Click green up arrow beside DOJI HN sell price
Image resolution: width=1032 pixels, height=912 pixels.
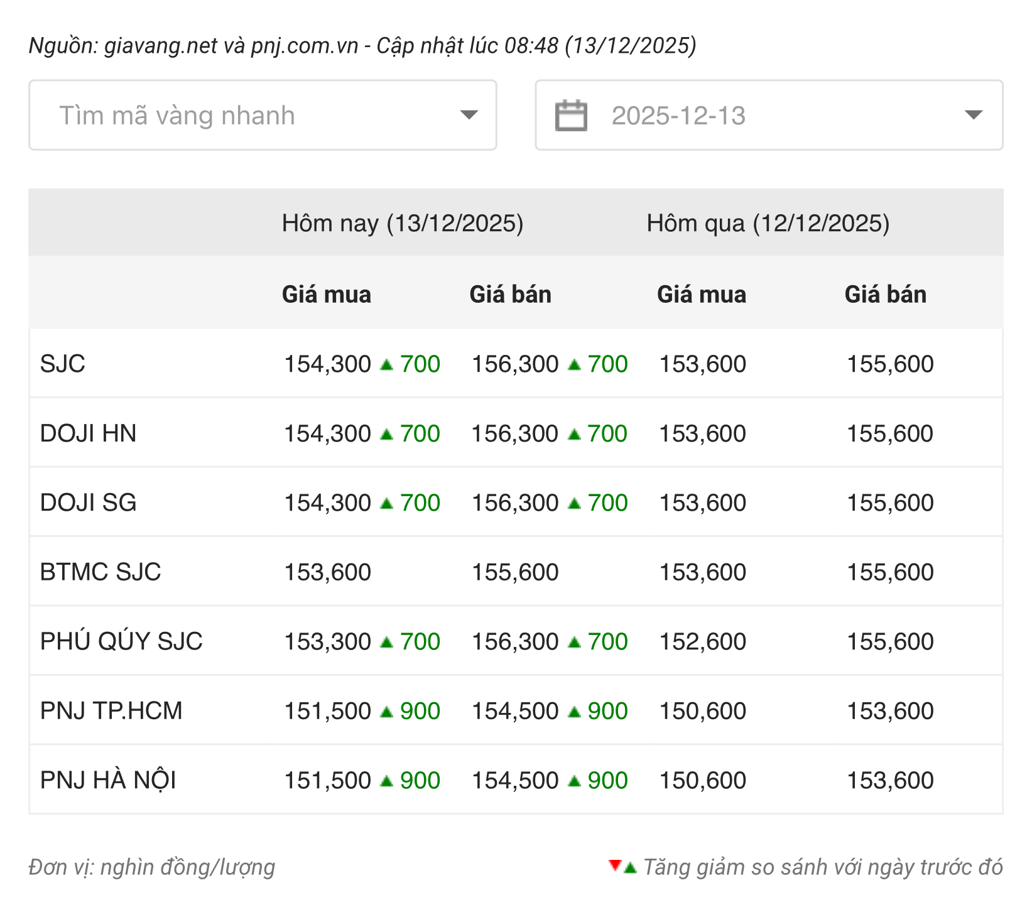pos(574,434)
